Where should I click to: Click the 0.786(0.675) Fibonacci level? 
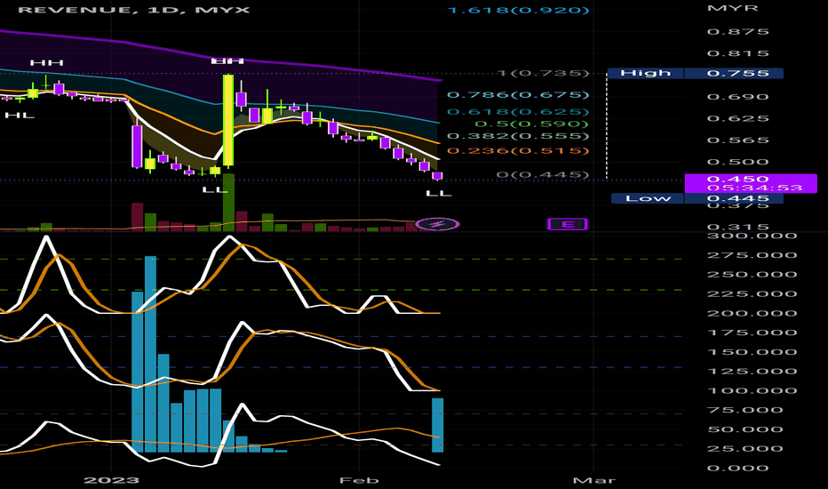tap(517, 94)
